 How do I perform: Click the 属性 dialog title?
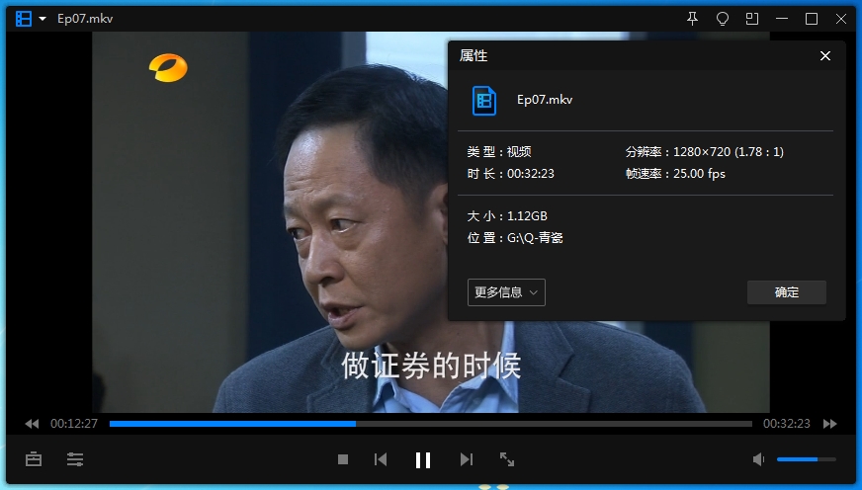coord(474,55)
